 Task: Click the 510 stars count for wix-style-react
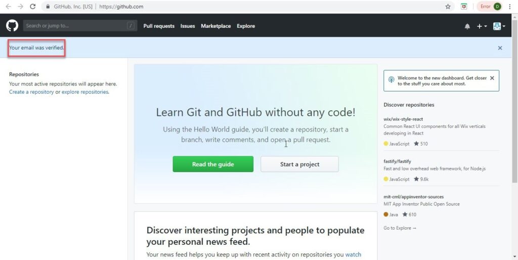coord(421,144)
